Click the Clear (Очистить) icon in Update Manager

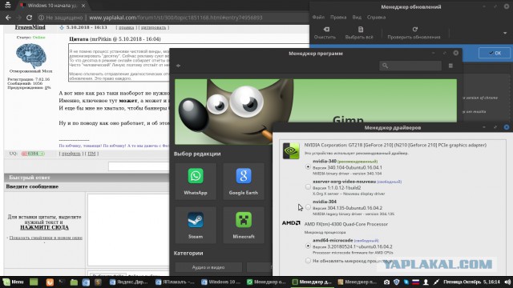[326, 30]
